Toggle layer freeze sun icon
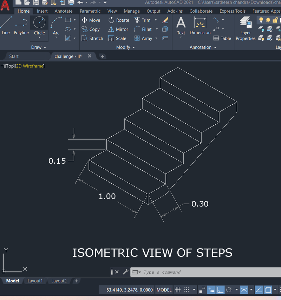 (268, 20)
